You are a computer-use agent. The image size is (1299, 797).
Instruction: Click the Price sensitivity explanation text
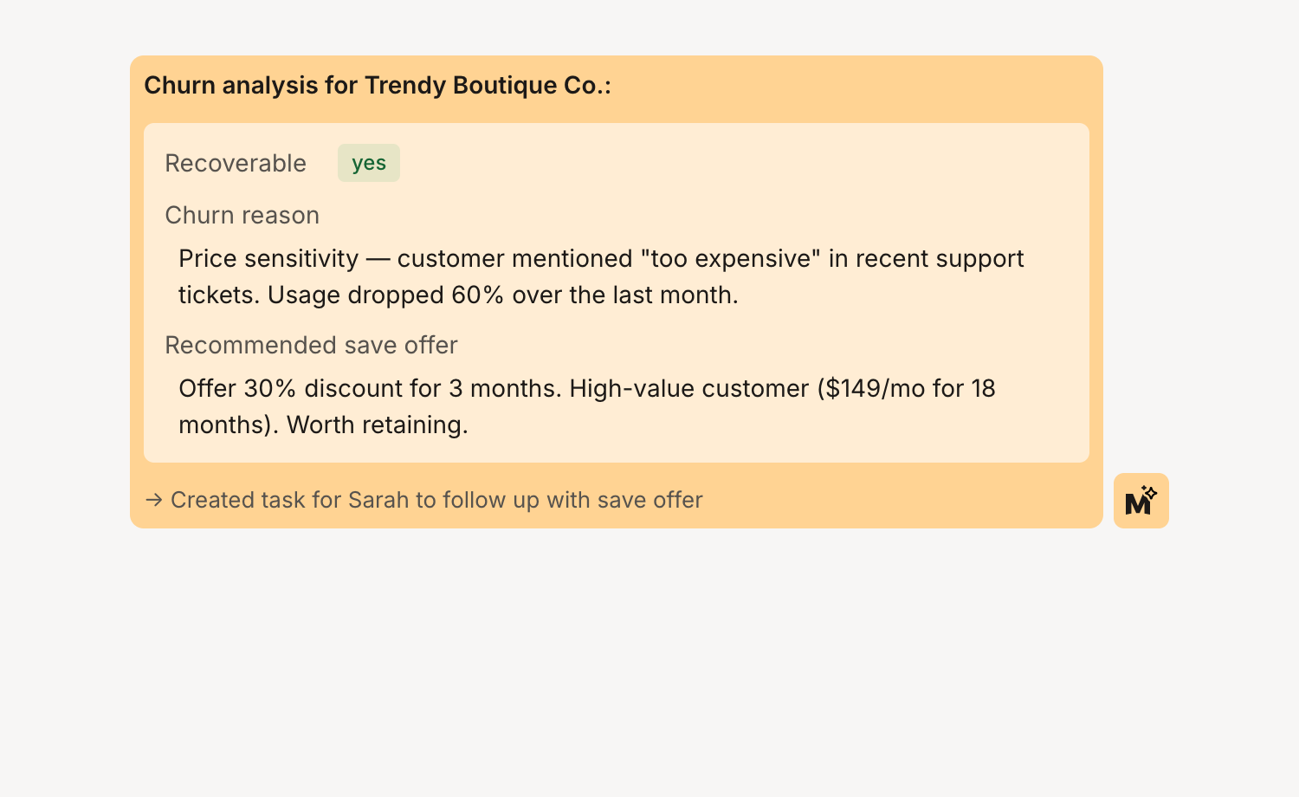tap(268, 258)
